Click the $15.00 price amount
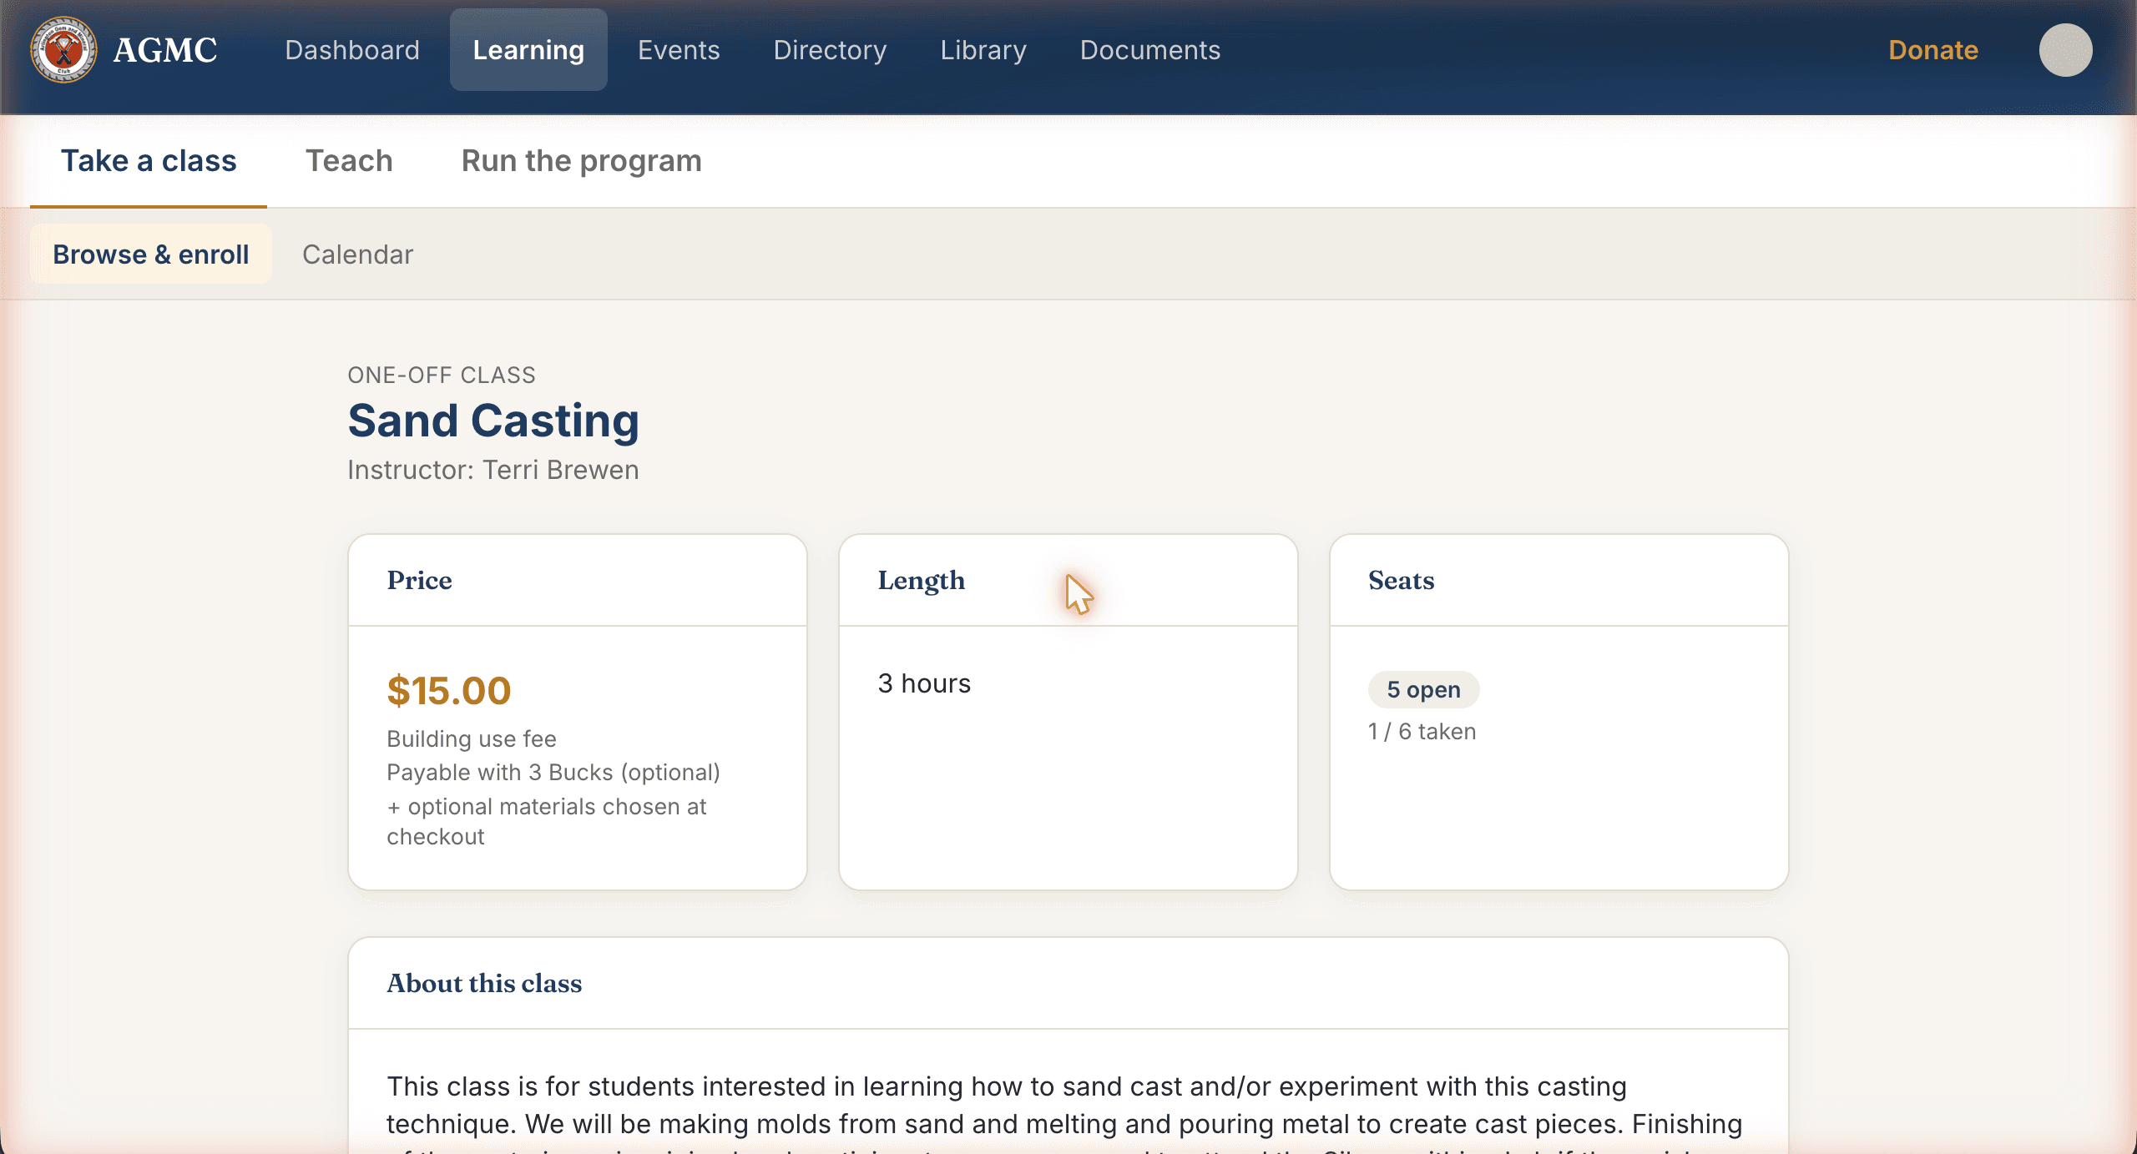Image resolution: width=2137 pixels, height=1154 pixels. pos(448,690)
